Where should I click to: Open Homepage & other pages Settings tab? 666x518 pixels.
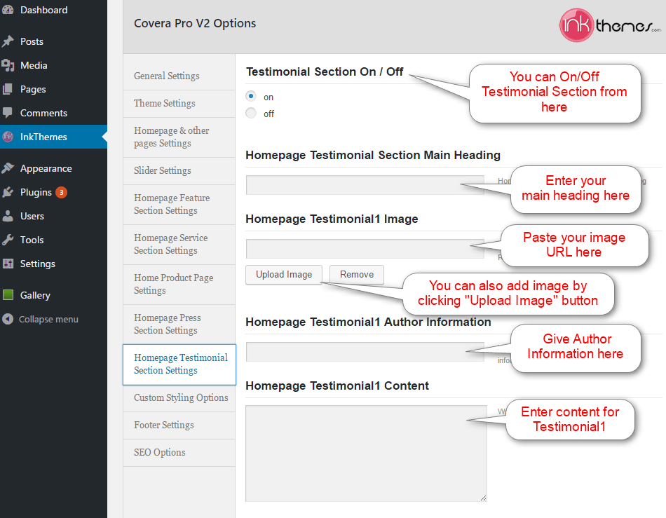point(179,137)
